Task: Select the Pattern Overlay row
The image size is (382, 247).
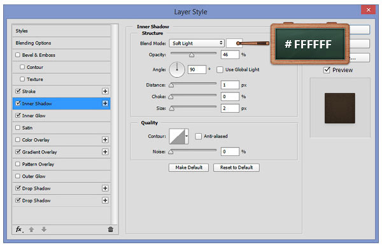Action: 61,164
